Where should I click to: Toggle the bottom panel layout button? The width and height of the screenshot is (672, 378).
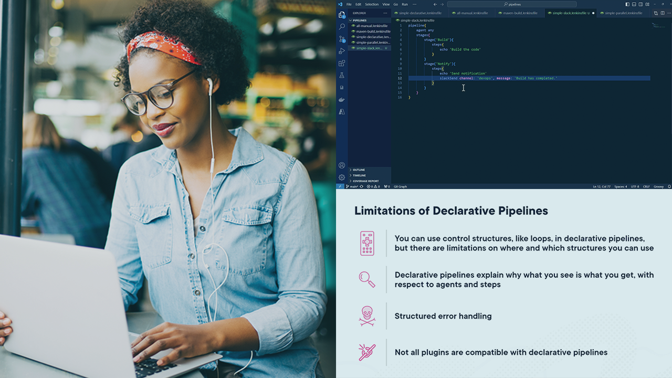coord(634,4)
